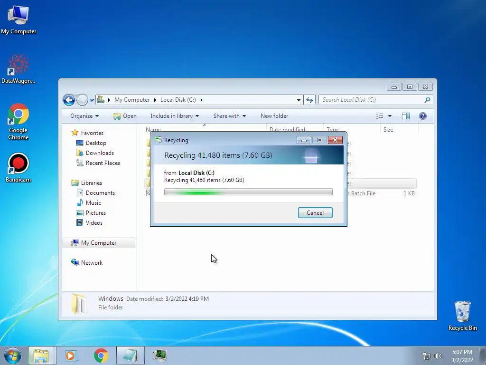Click the Desktop icon in Favorites
This screenshot has height=365, width=486.
(x=80, y=143)
